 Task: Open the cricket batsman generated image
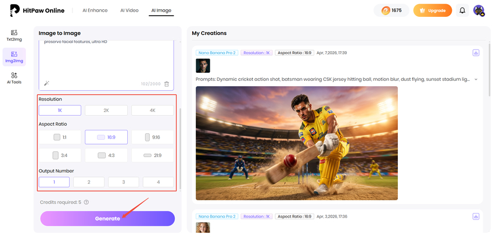(x=296, y=143)
